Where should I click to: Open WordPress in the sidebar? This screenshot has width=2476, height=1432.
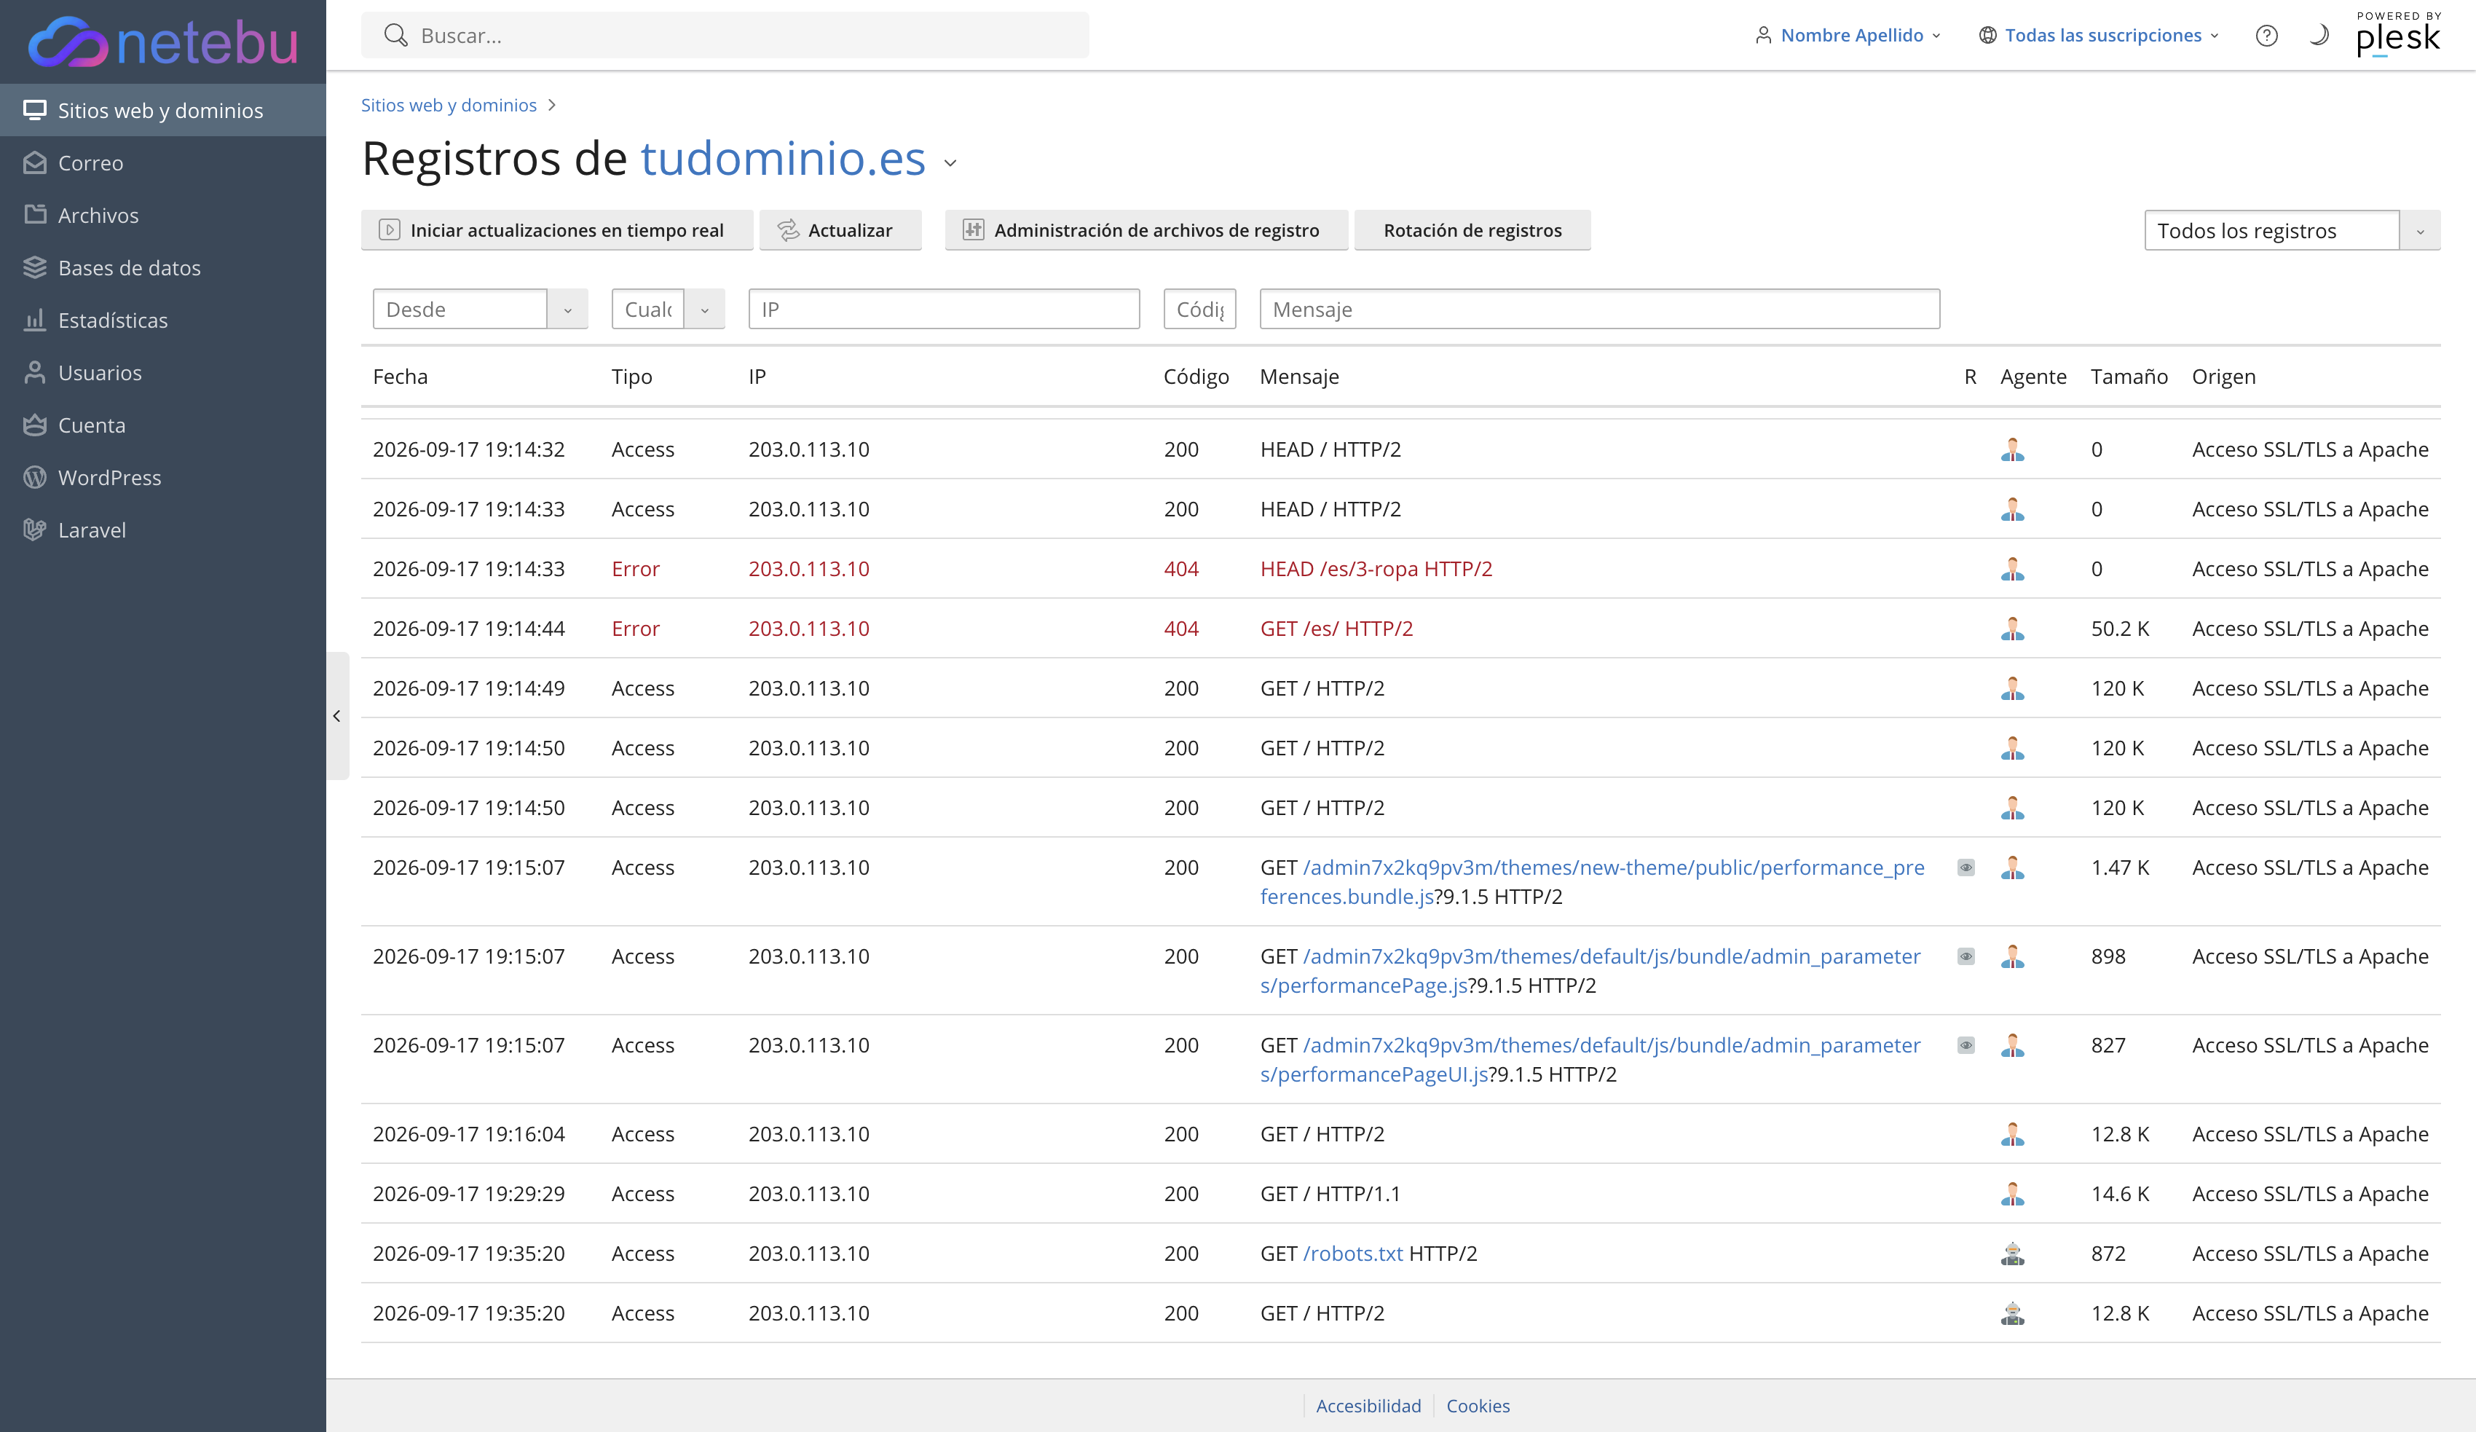[x=163, y=478]
